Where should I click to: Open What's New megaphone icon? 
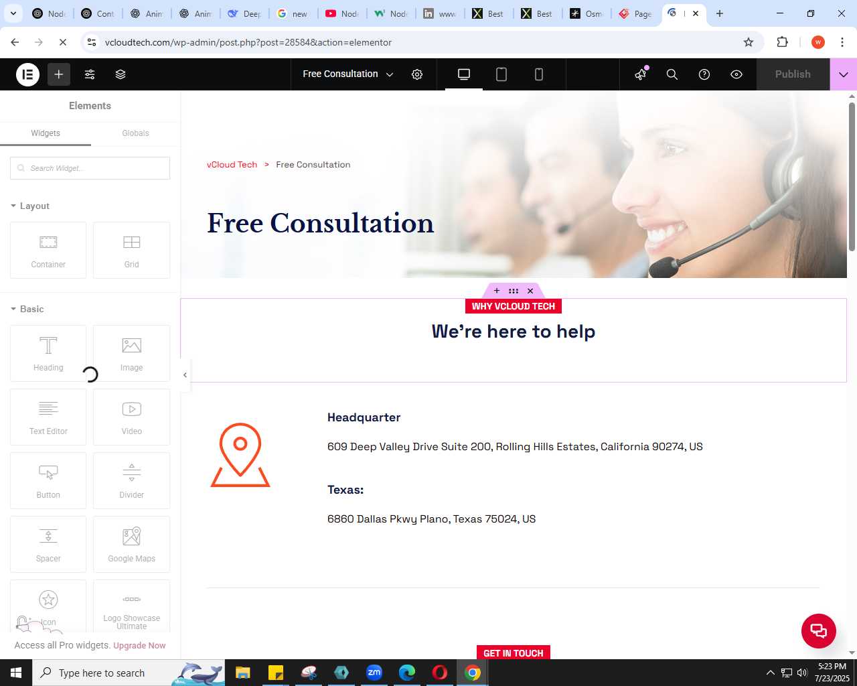[x=641, y=74]
